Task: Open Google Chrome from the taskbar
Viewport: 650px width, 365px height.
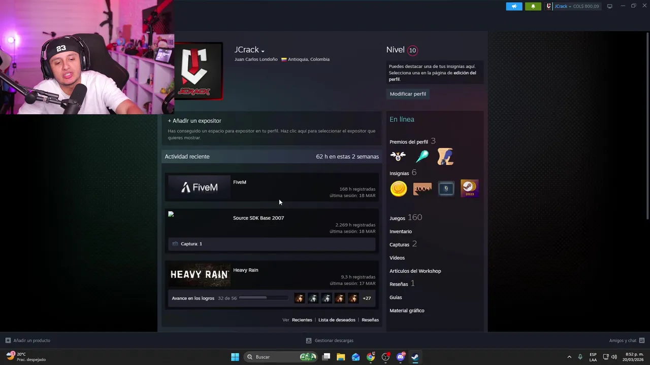Action: [371, 357]
